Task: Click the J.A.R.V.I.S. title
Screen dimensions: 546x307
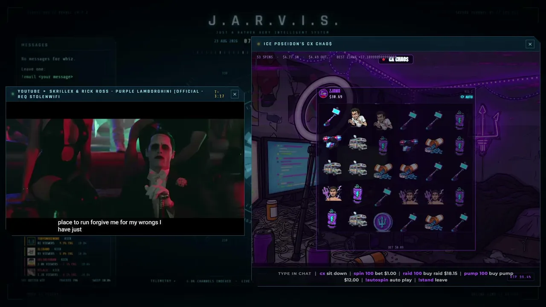Action: click(x=273, y=20)
